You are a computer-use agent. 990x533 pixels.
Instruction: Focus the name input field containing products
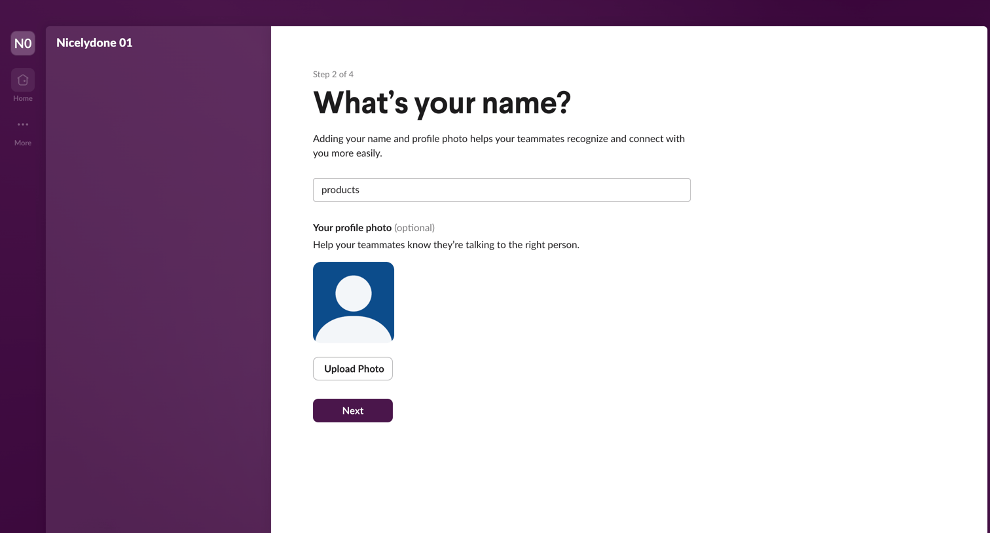[x=502, y=190]
